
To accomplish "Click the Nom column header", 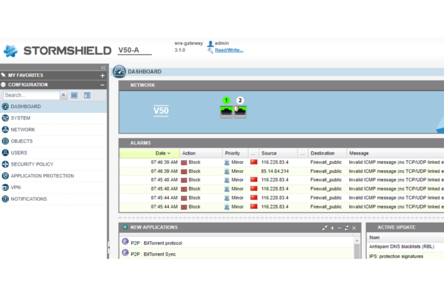I will [x=405, y=238].
